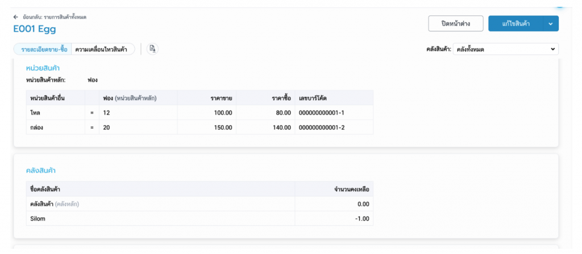The height and width of the screenshot is (254, 582).
Task: Select the กล่อง unit row
Action: point(37,128)
